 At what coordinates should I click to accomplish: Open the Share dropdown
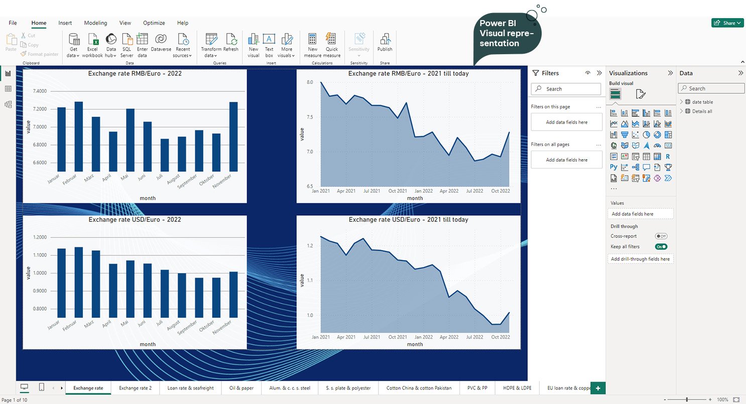726,23
